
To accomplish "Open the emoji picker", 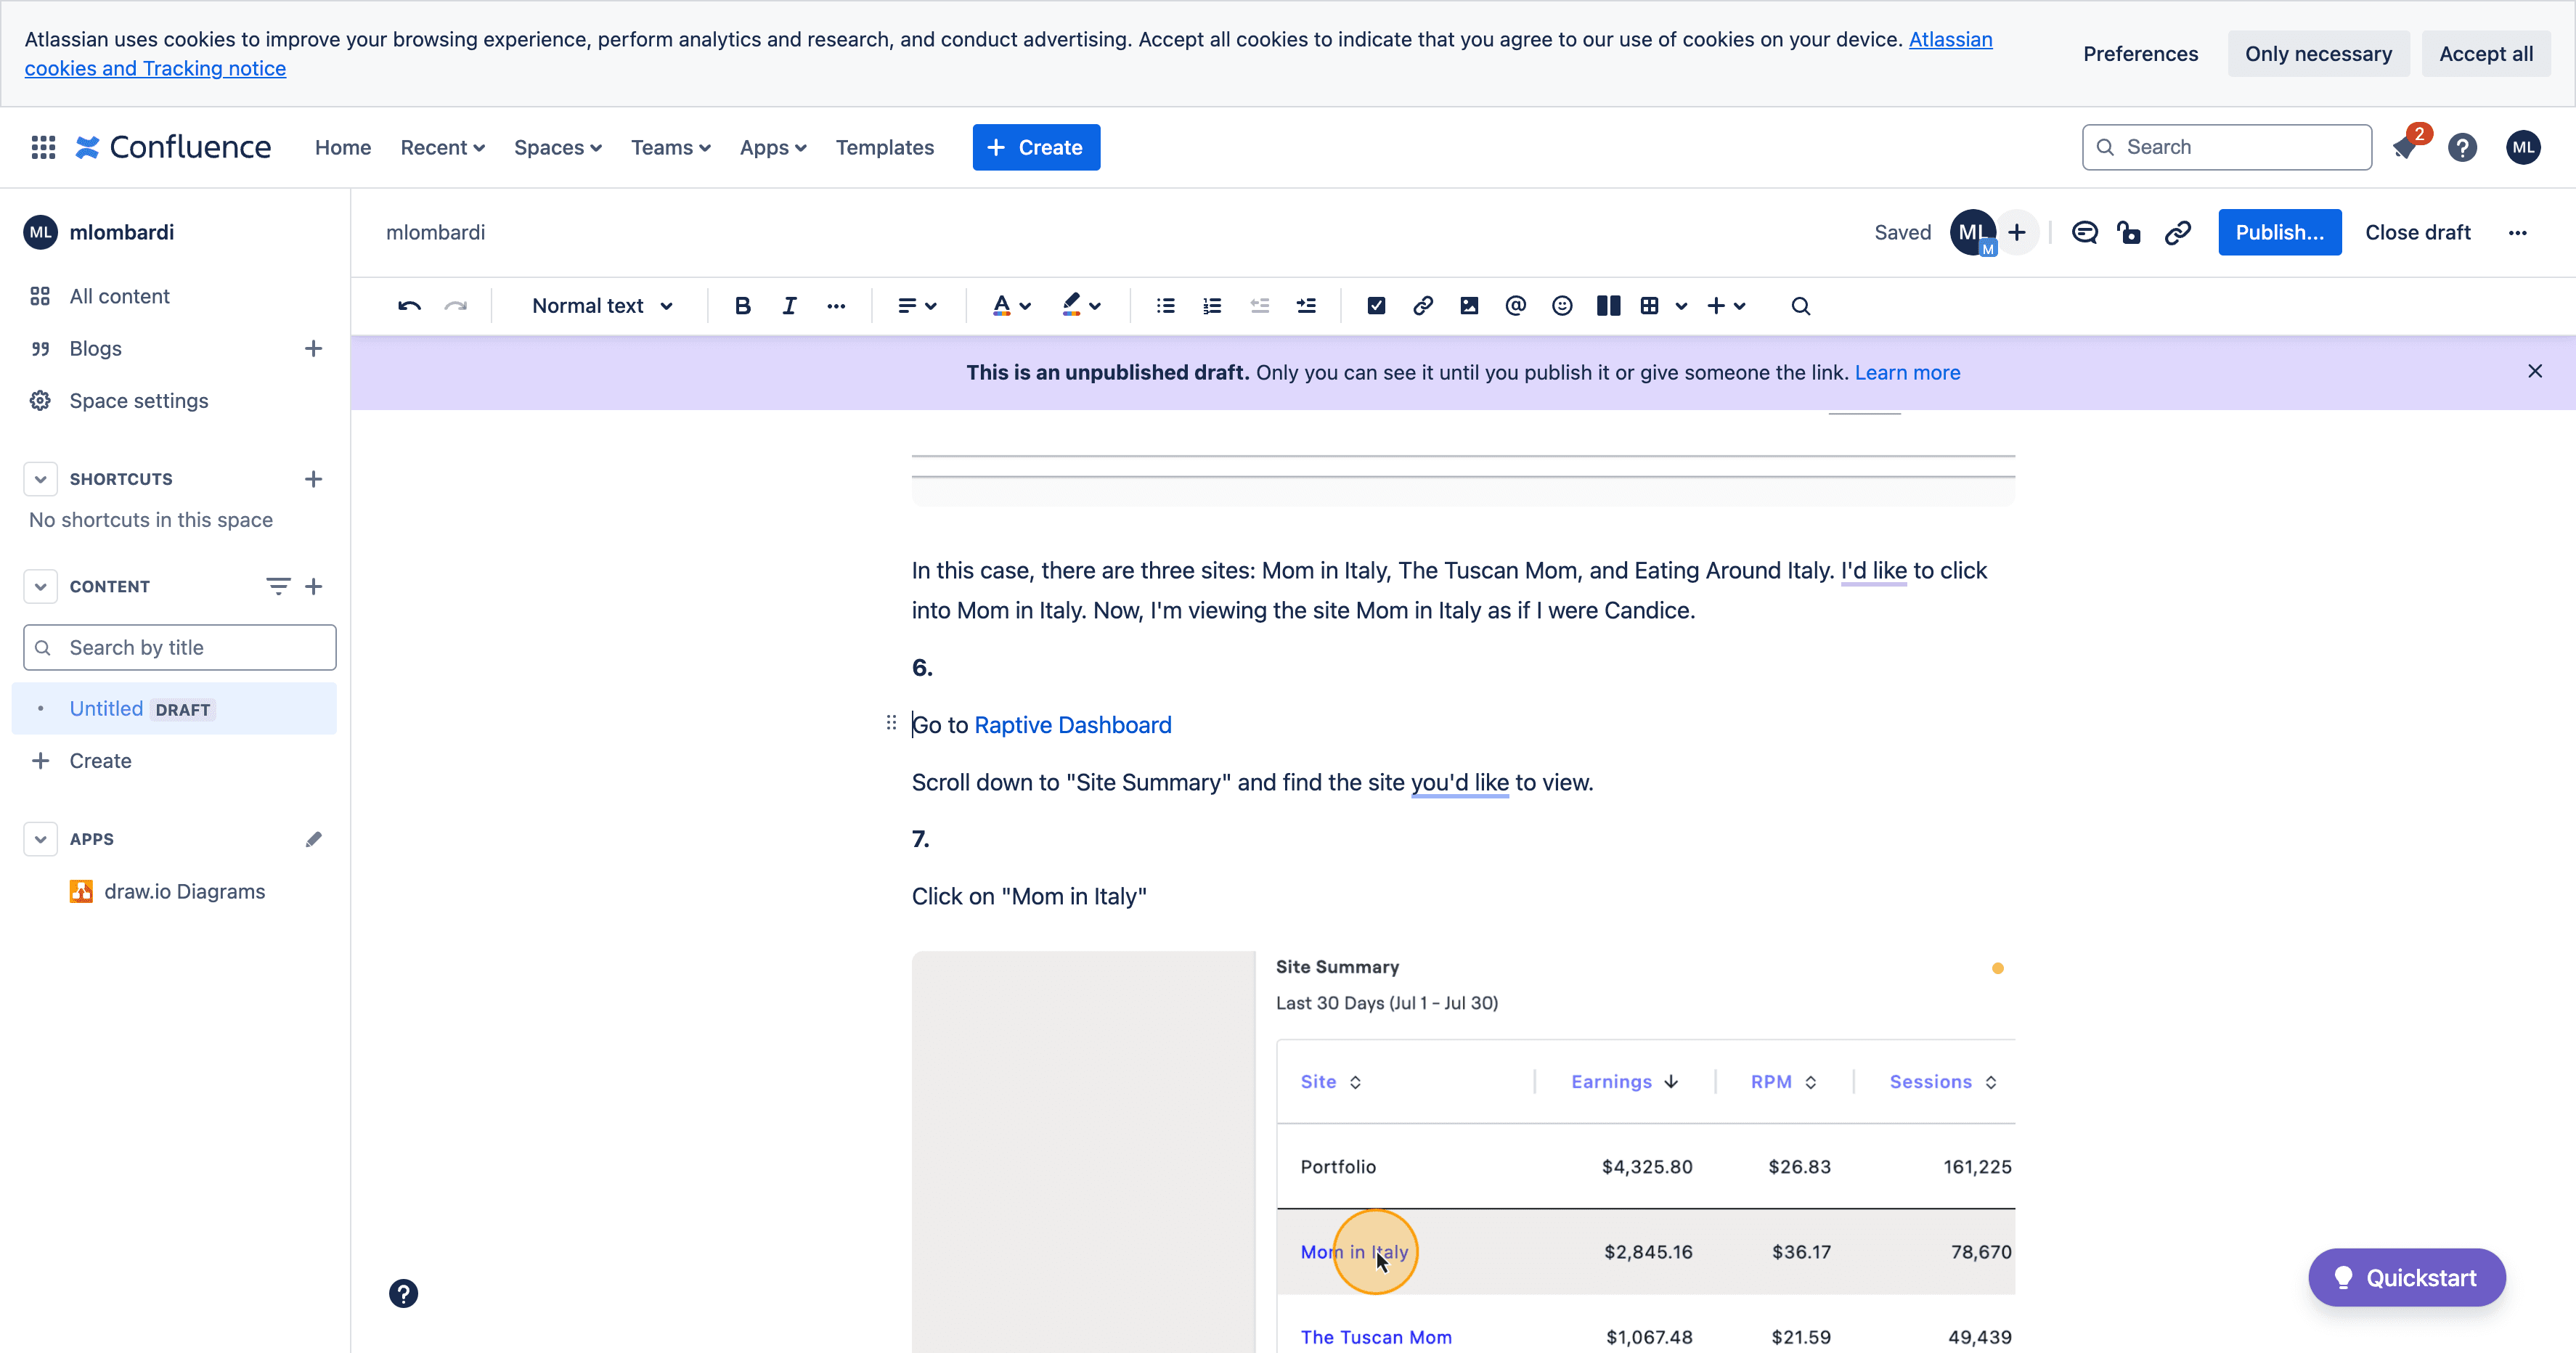I will point(1562,306).
